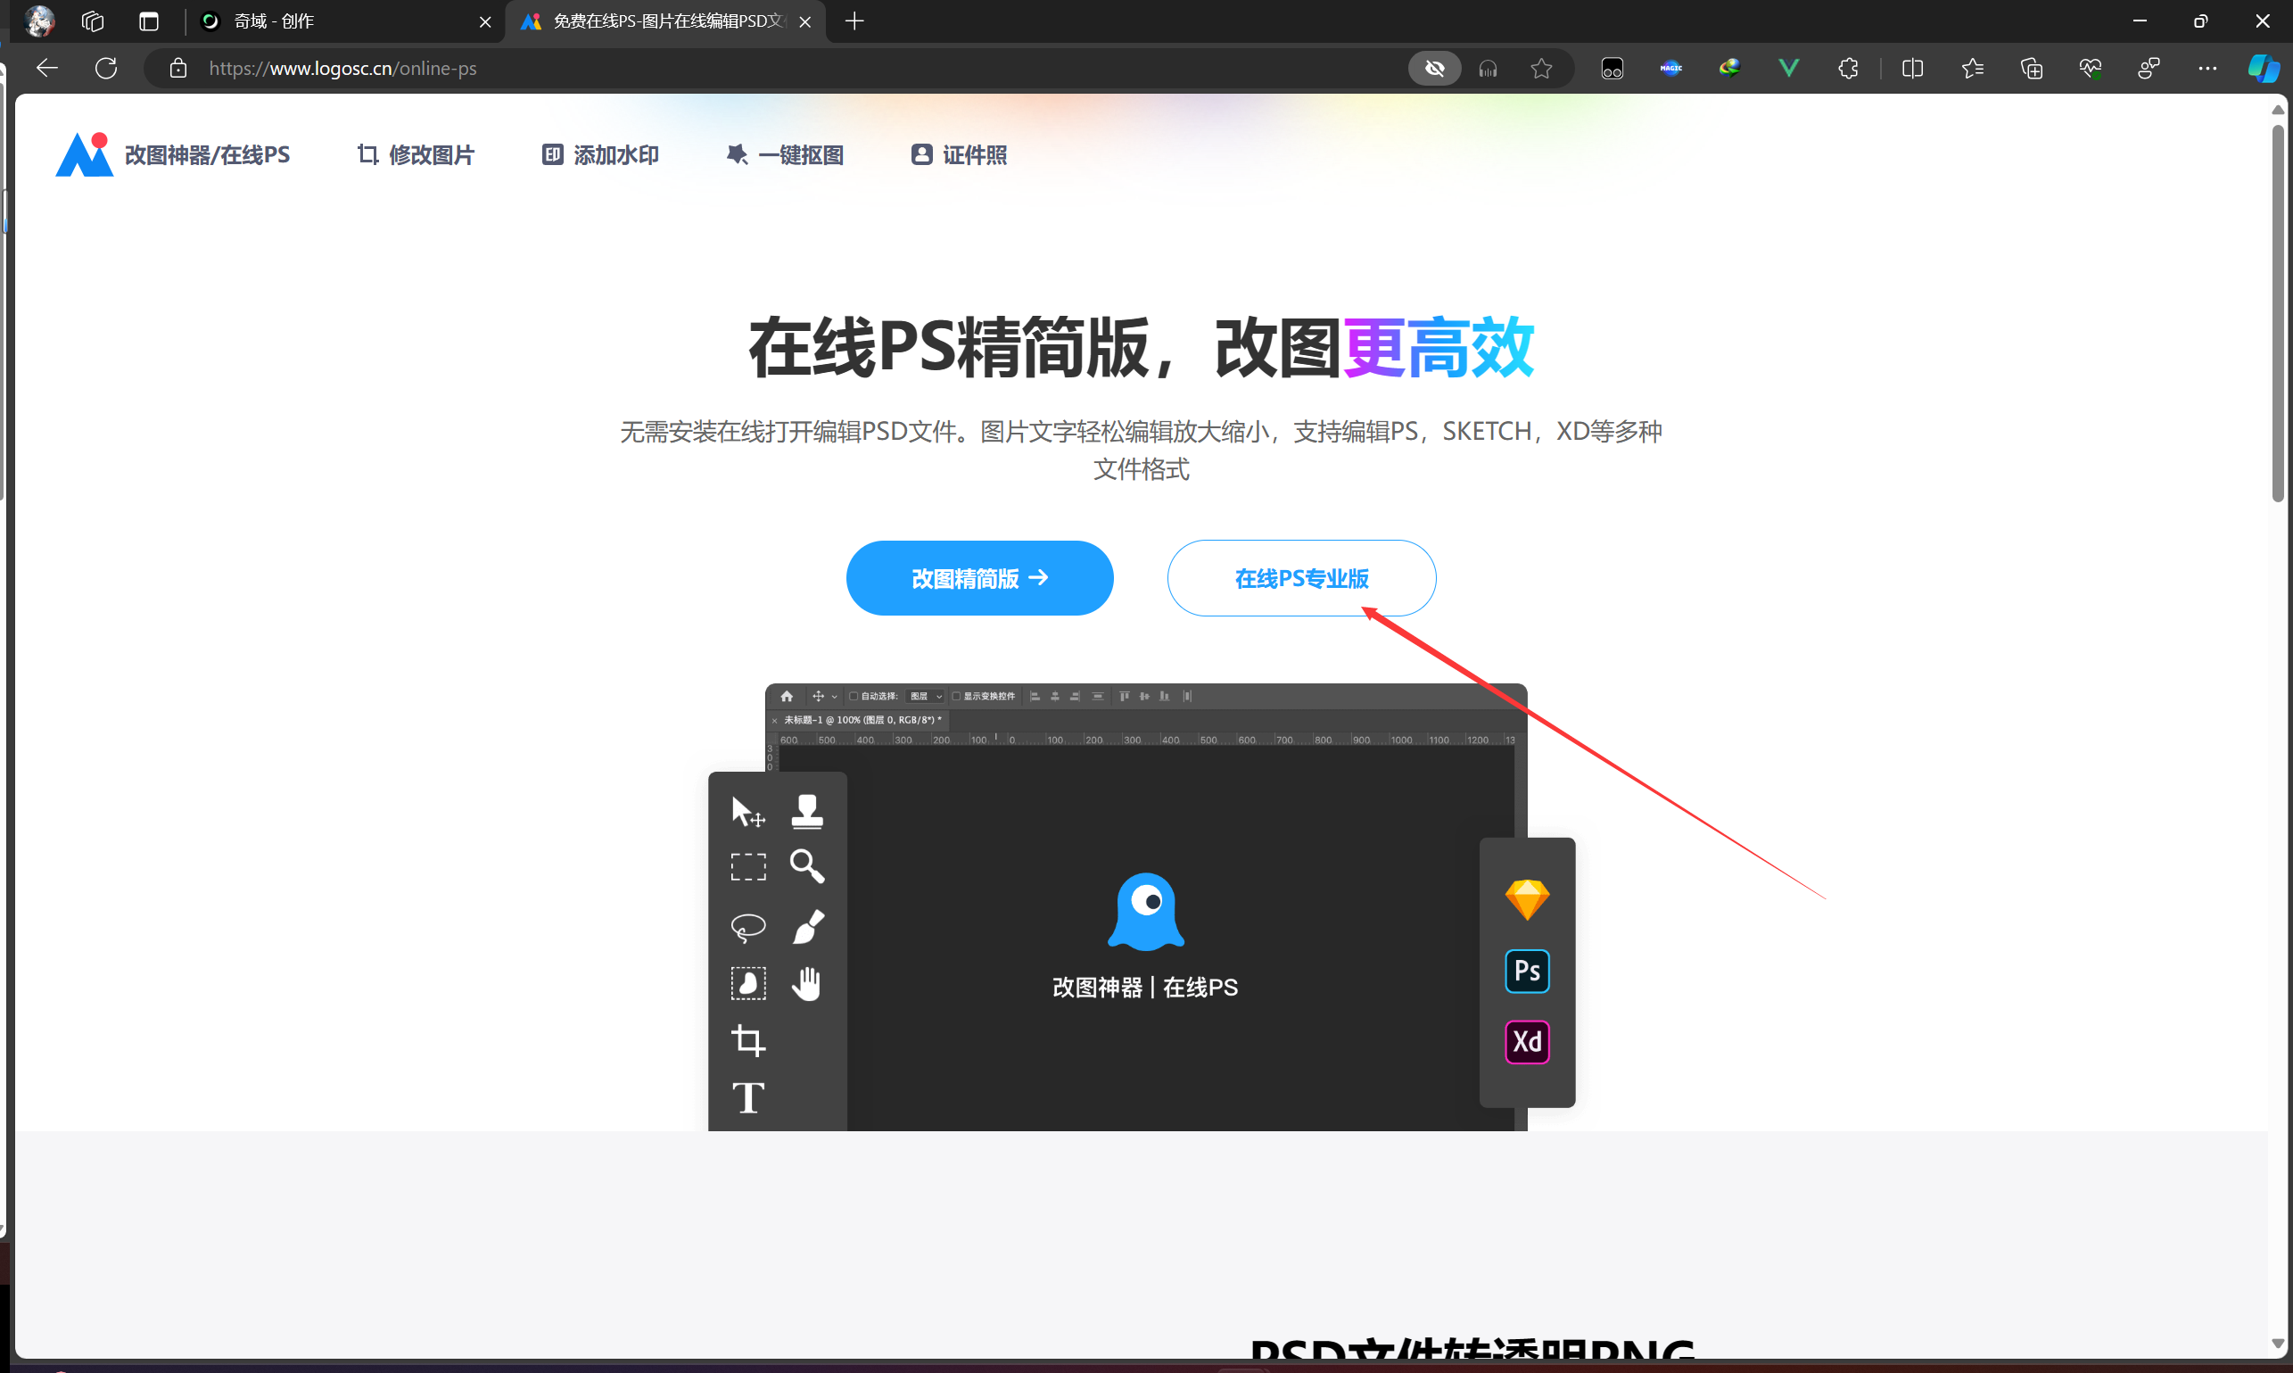Expand the move tool options chevron
This screenshot has height=1373, width=2293.
pyautogui.click(x=834, y=697)
